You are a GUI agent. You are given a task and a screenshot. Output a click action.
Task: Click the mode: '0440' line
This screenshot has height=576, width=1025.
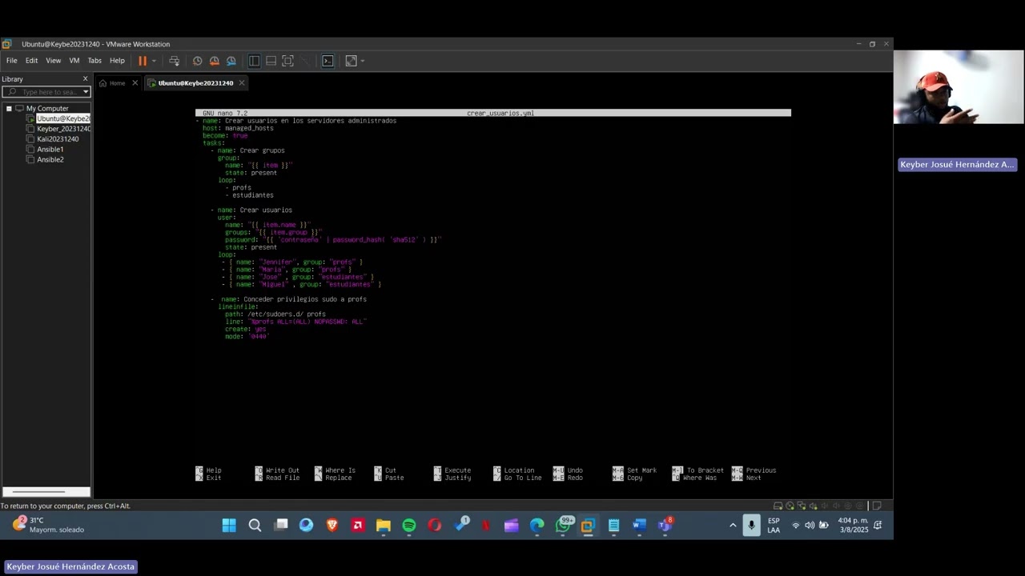(247, 337)
